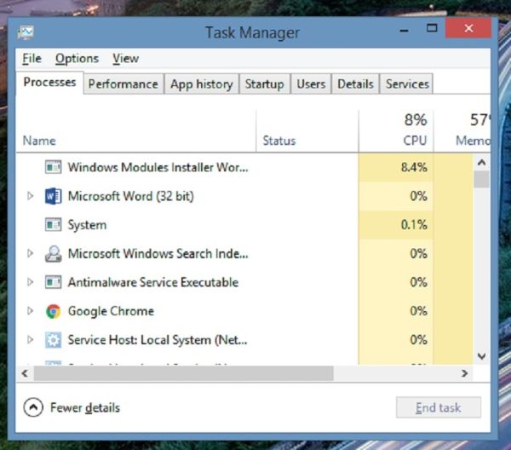
Task: Switch to the Startup tab
Action: tap(264, 84)
